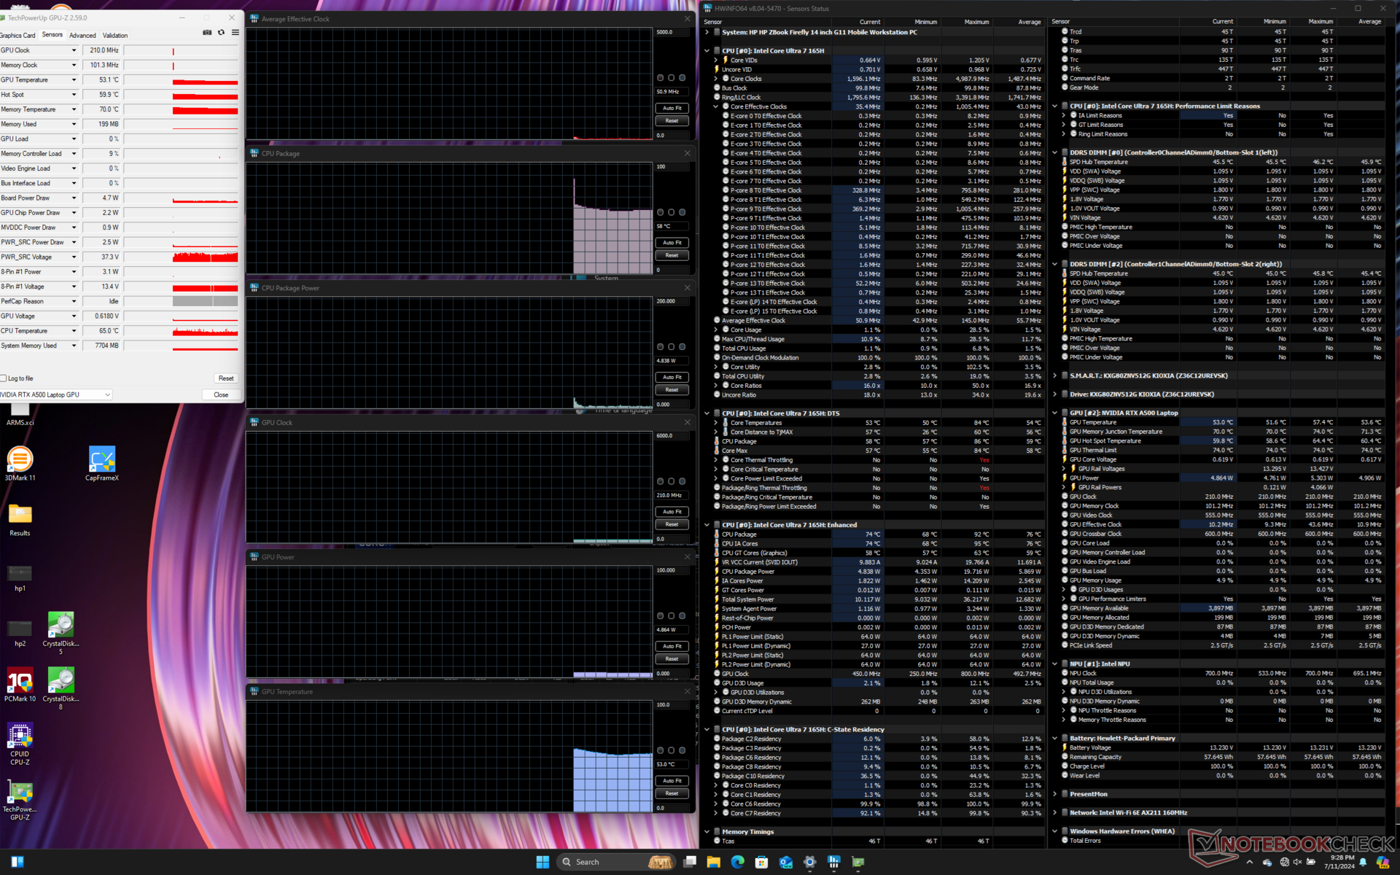Image resolution: width=1400 pixels, height=875 pixels.
Task: Open GPU-Z hamburger menu icon
Action: click(x=235, y=33)
